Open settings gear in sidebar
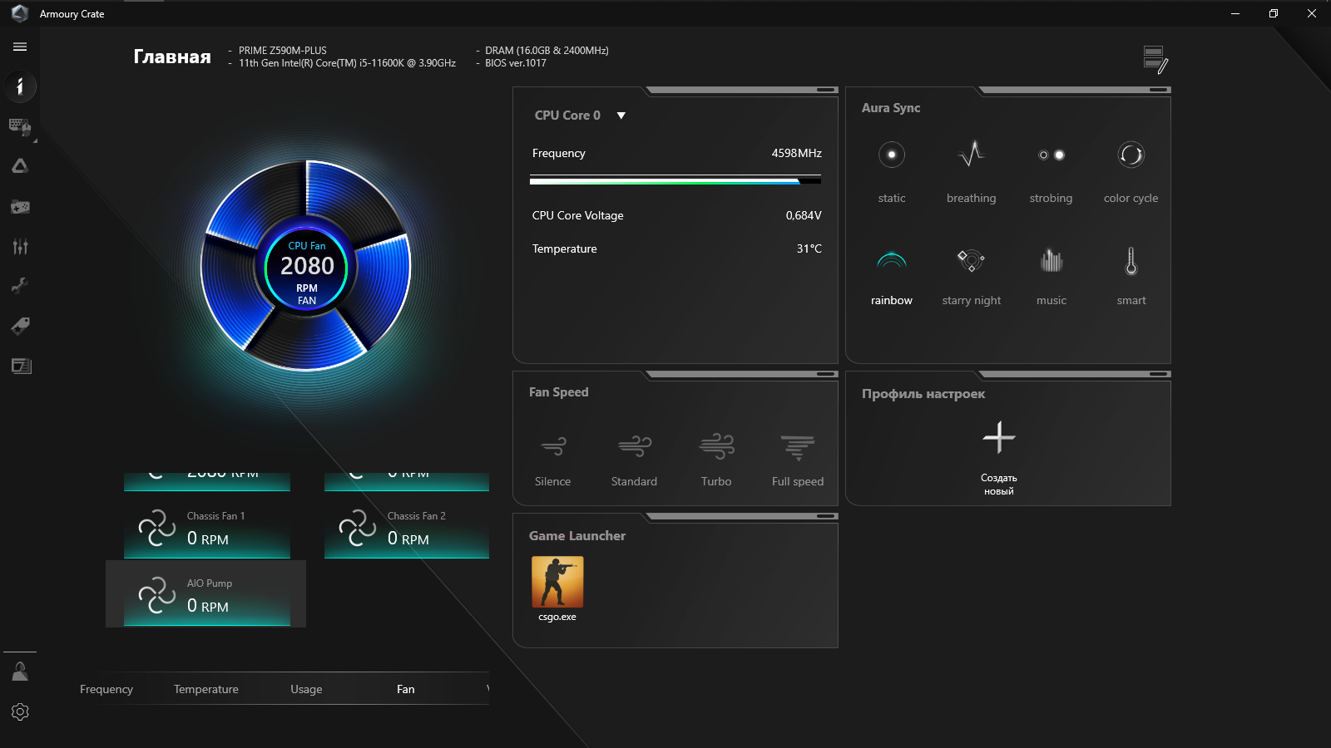The image size is (1331, 748). [20, 711]
